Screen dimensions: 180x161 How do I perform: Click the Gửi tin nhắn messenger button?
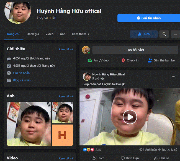[149, 18]
